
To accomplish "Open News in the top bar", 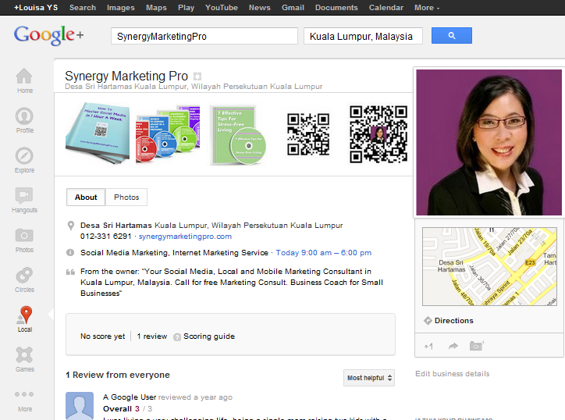I will 259,8.
